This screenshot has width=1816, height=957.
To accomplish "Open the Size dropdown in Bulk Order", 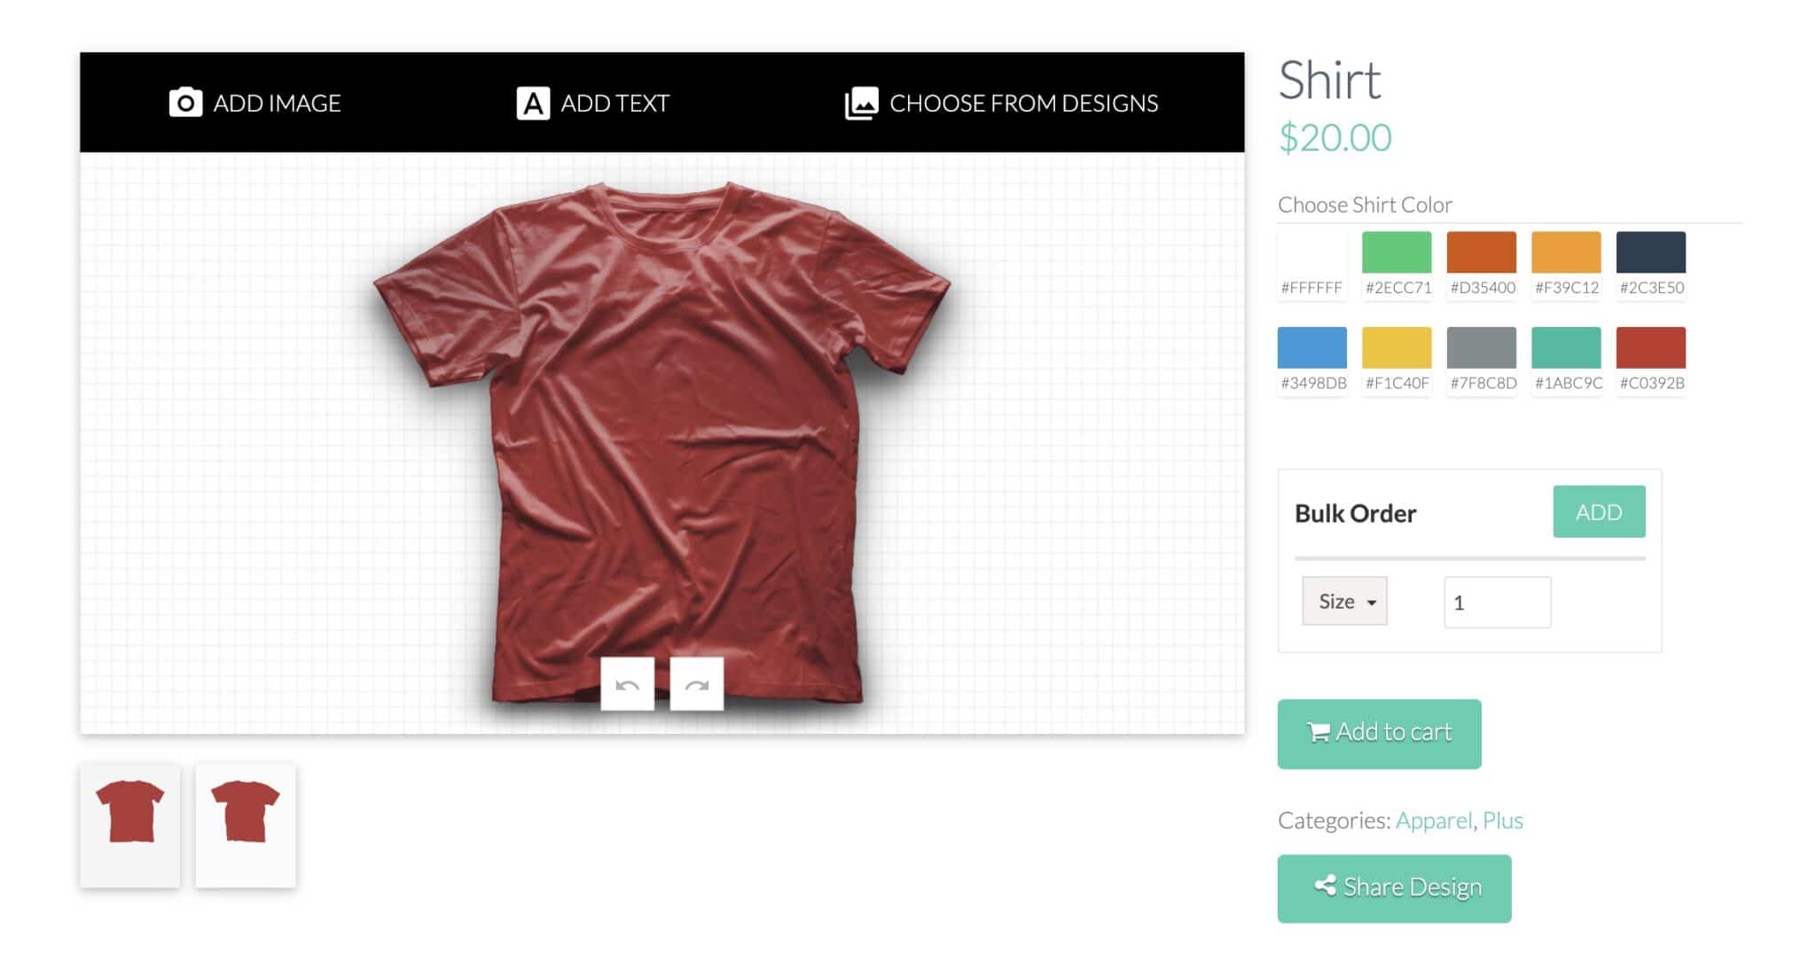I will point(1344,601).
